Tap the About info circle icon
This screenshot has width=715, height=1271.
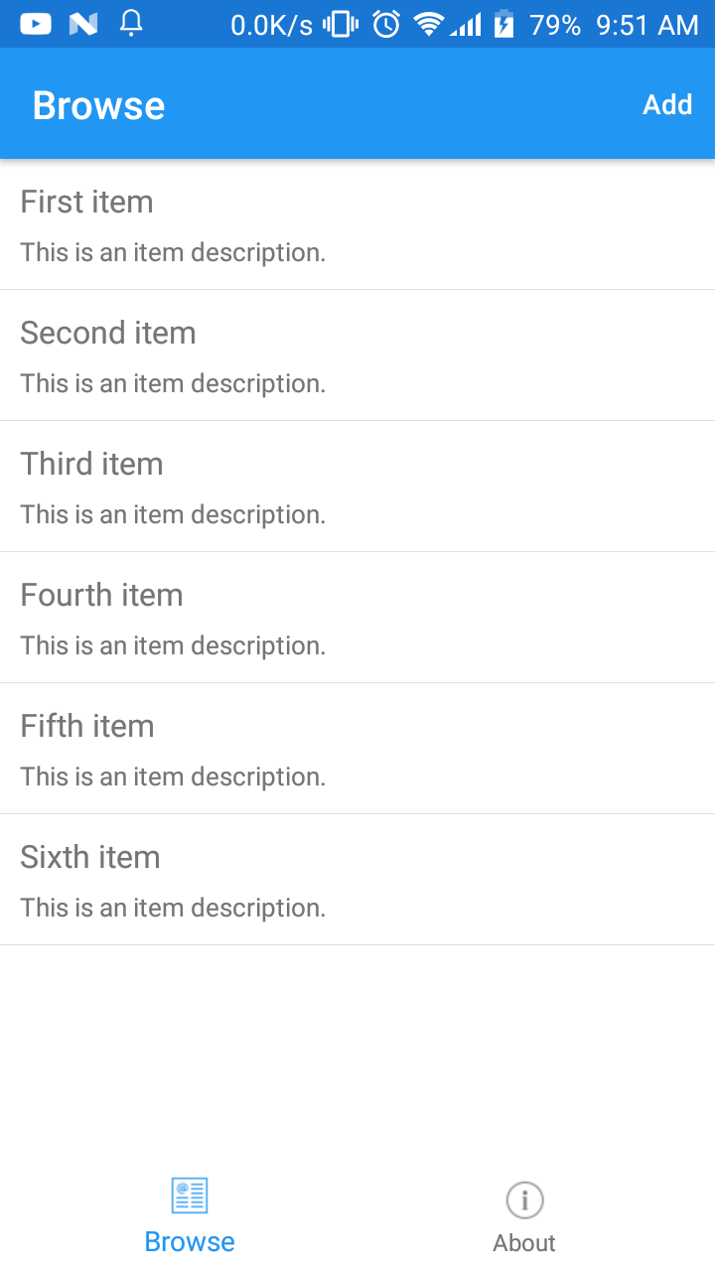524,1200
